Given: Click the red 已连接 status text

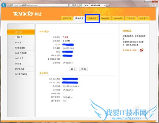Looking at the screenshot, I should click(x=66, y=37).
